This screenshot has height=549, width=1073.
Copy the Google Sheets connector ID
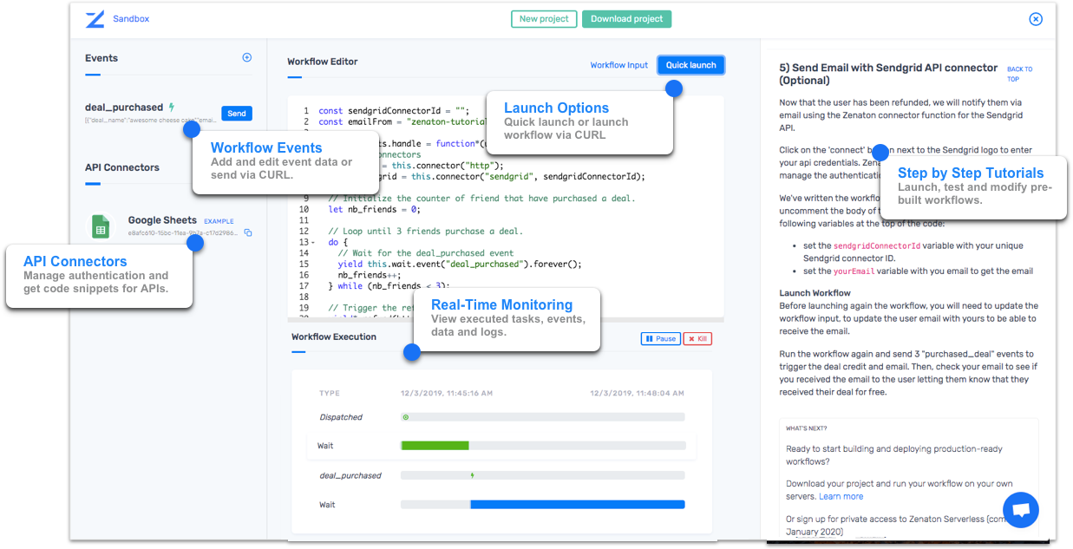tap(248, 232)
